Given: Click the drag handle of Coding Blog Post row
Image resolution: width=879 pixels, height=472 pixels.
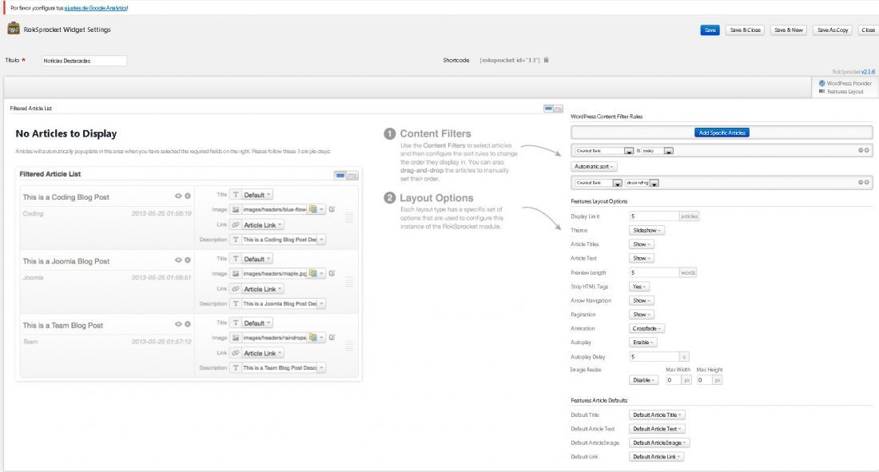Looking at the screenshot, I should (x=349, y=217).
